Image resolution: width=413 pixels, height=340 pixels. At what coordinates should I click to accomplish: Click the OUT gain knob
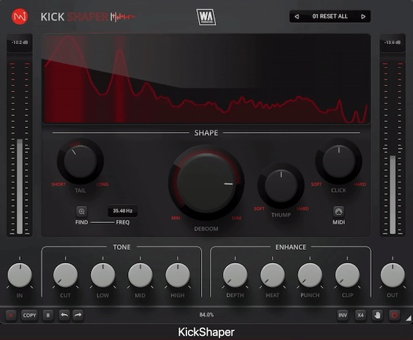(392, 275)
